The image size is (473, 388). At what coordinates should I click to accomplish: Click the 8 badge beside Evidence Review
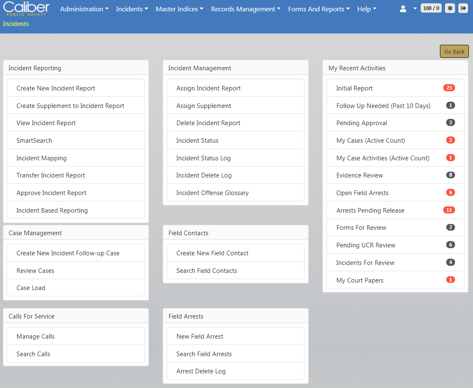(x=450, y=175)
